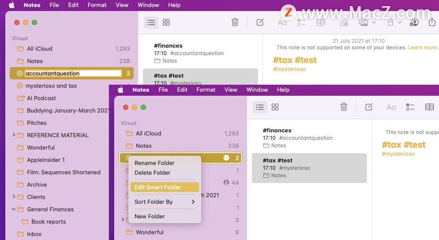Switch to list view in front window

pos(260,107)
